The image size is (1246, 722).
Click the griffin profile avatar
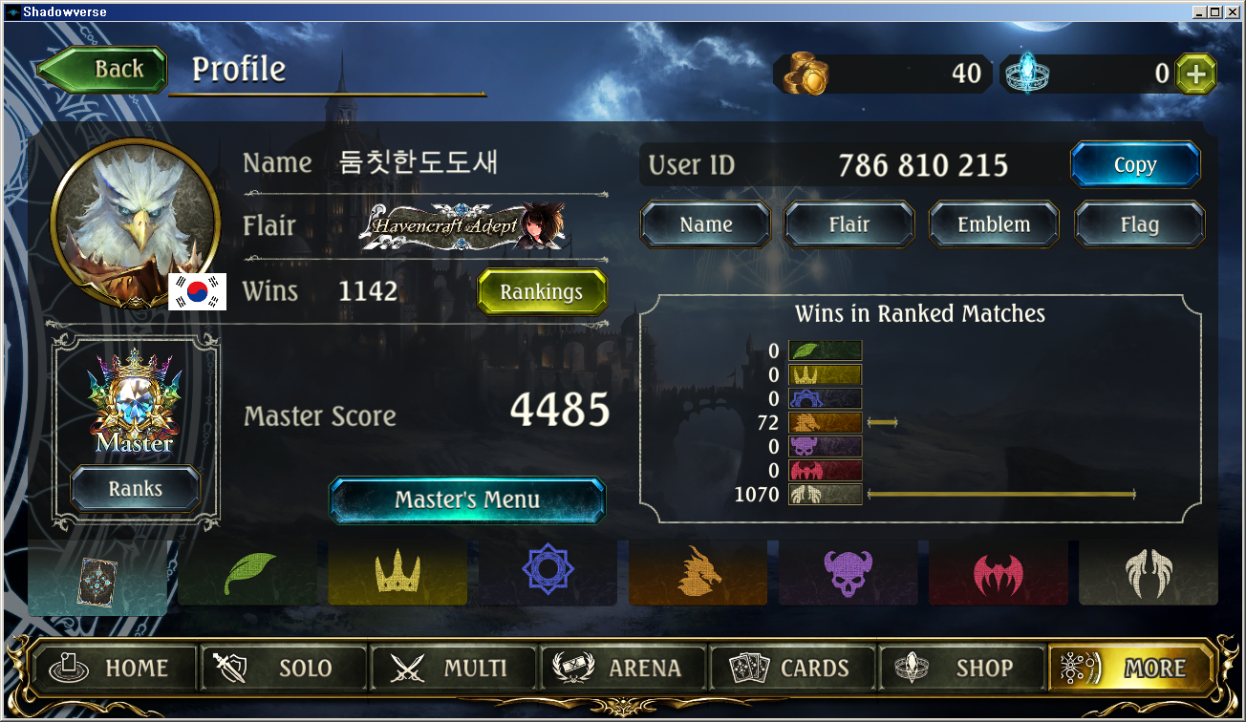135,223
